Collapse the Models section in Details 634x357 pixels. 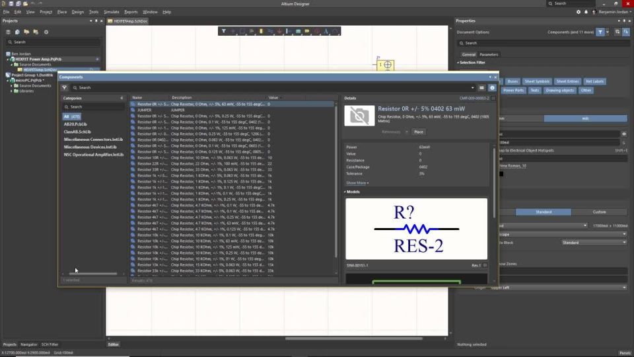point(345,192)
